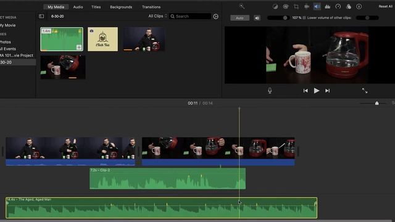Click the 6-30-20 event title
The width and height of the screenshot is (395, 222).
click(x=57, y=17)
